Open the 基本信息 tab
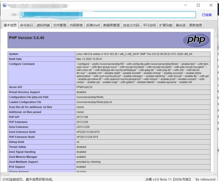Viewport: 219px width, 181px height. click(x=10, y=25)
